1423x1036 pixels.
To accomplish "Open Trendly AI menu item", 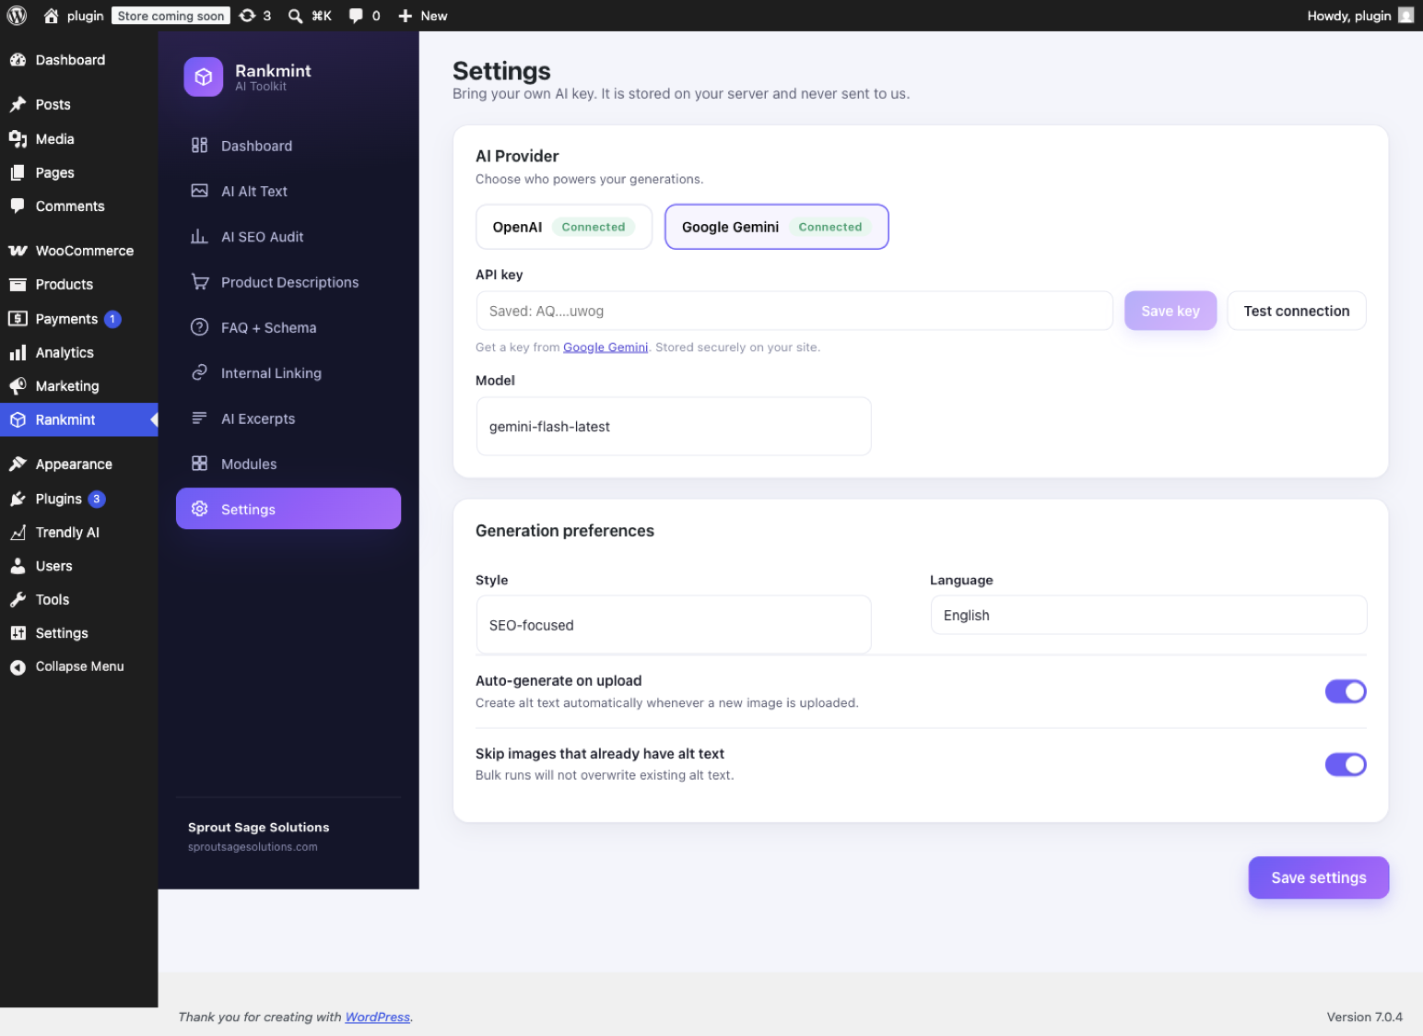I will 78,533.
